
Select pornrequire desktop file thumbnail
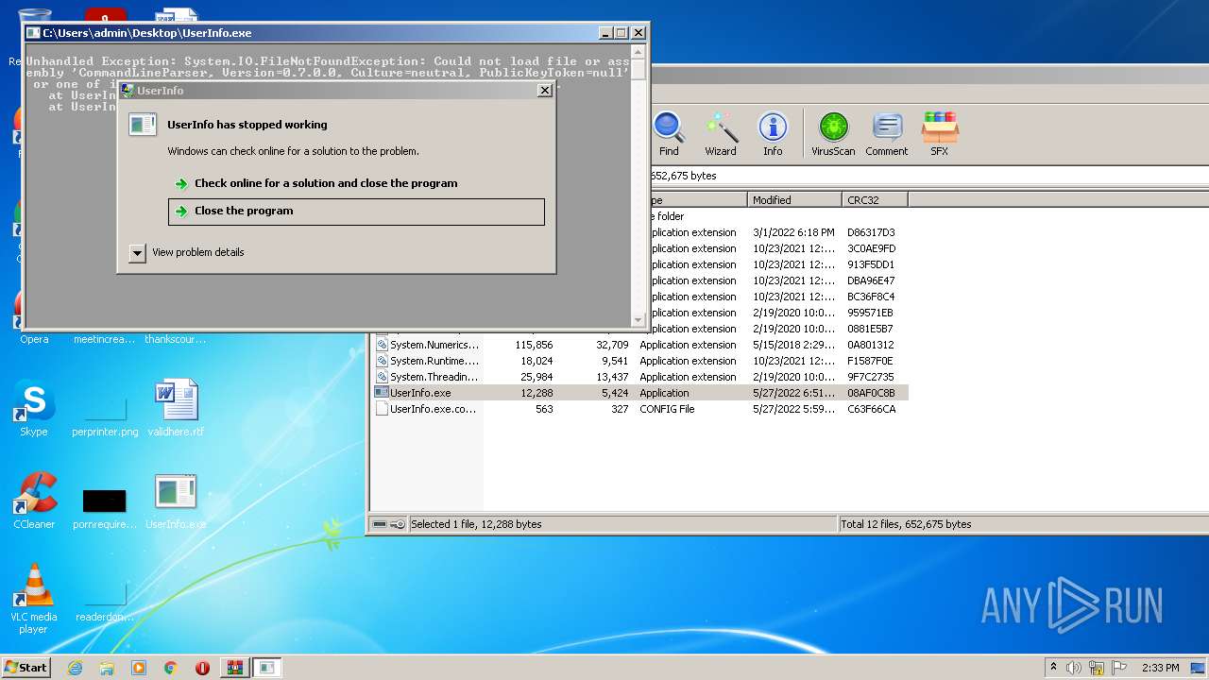(104, 501)
